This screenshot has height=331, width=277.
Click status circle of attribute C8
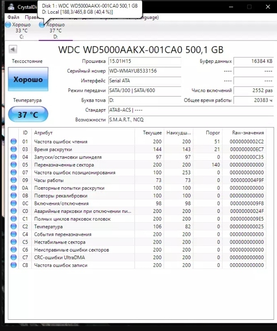14,265
